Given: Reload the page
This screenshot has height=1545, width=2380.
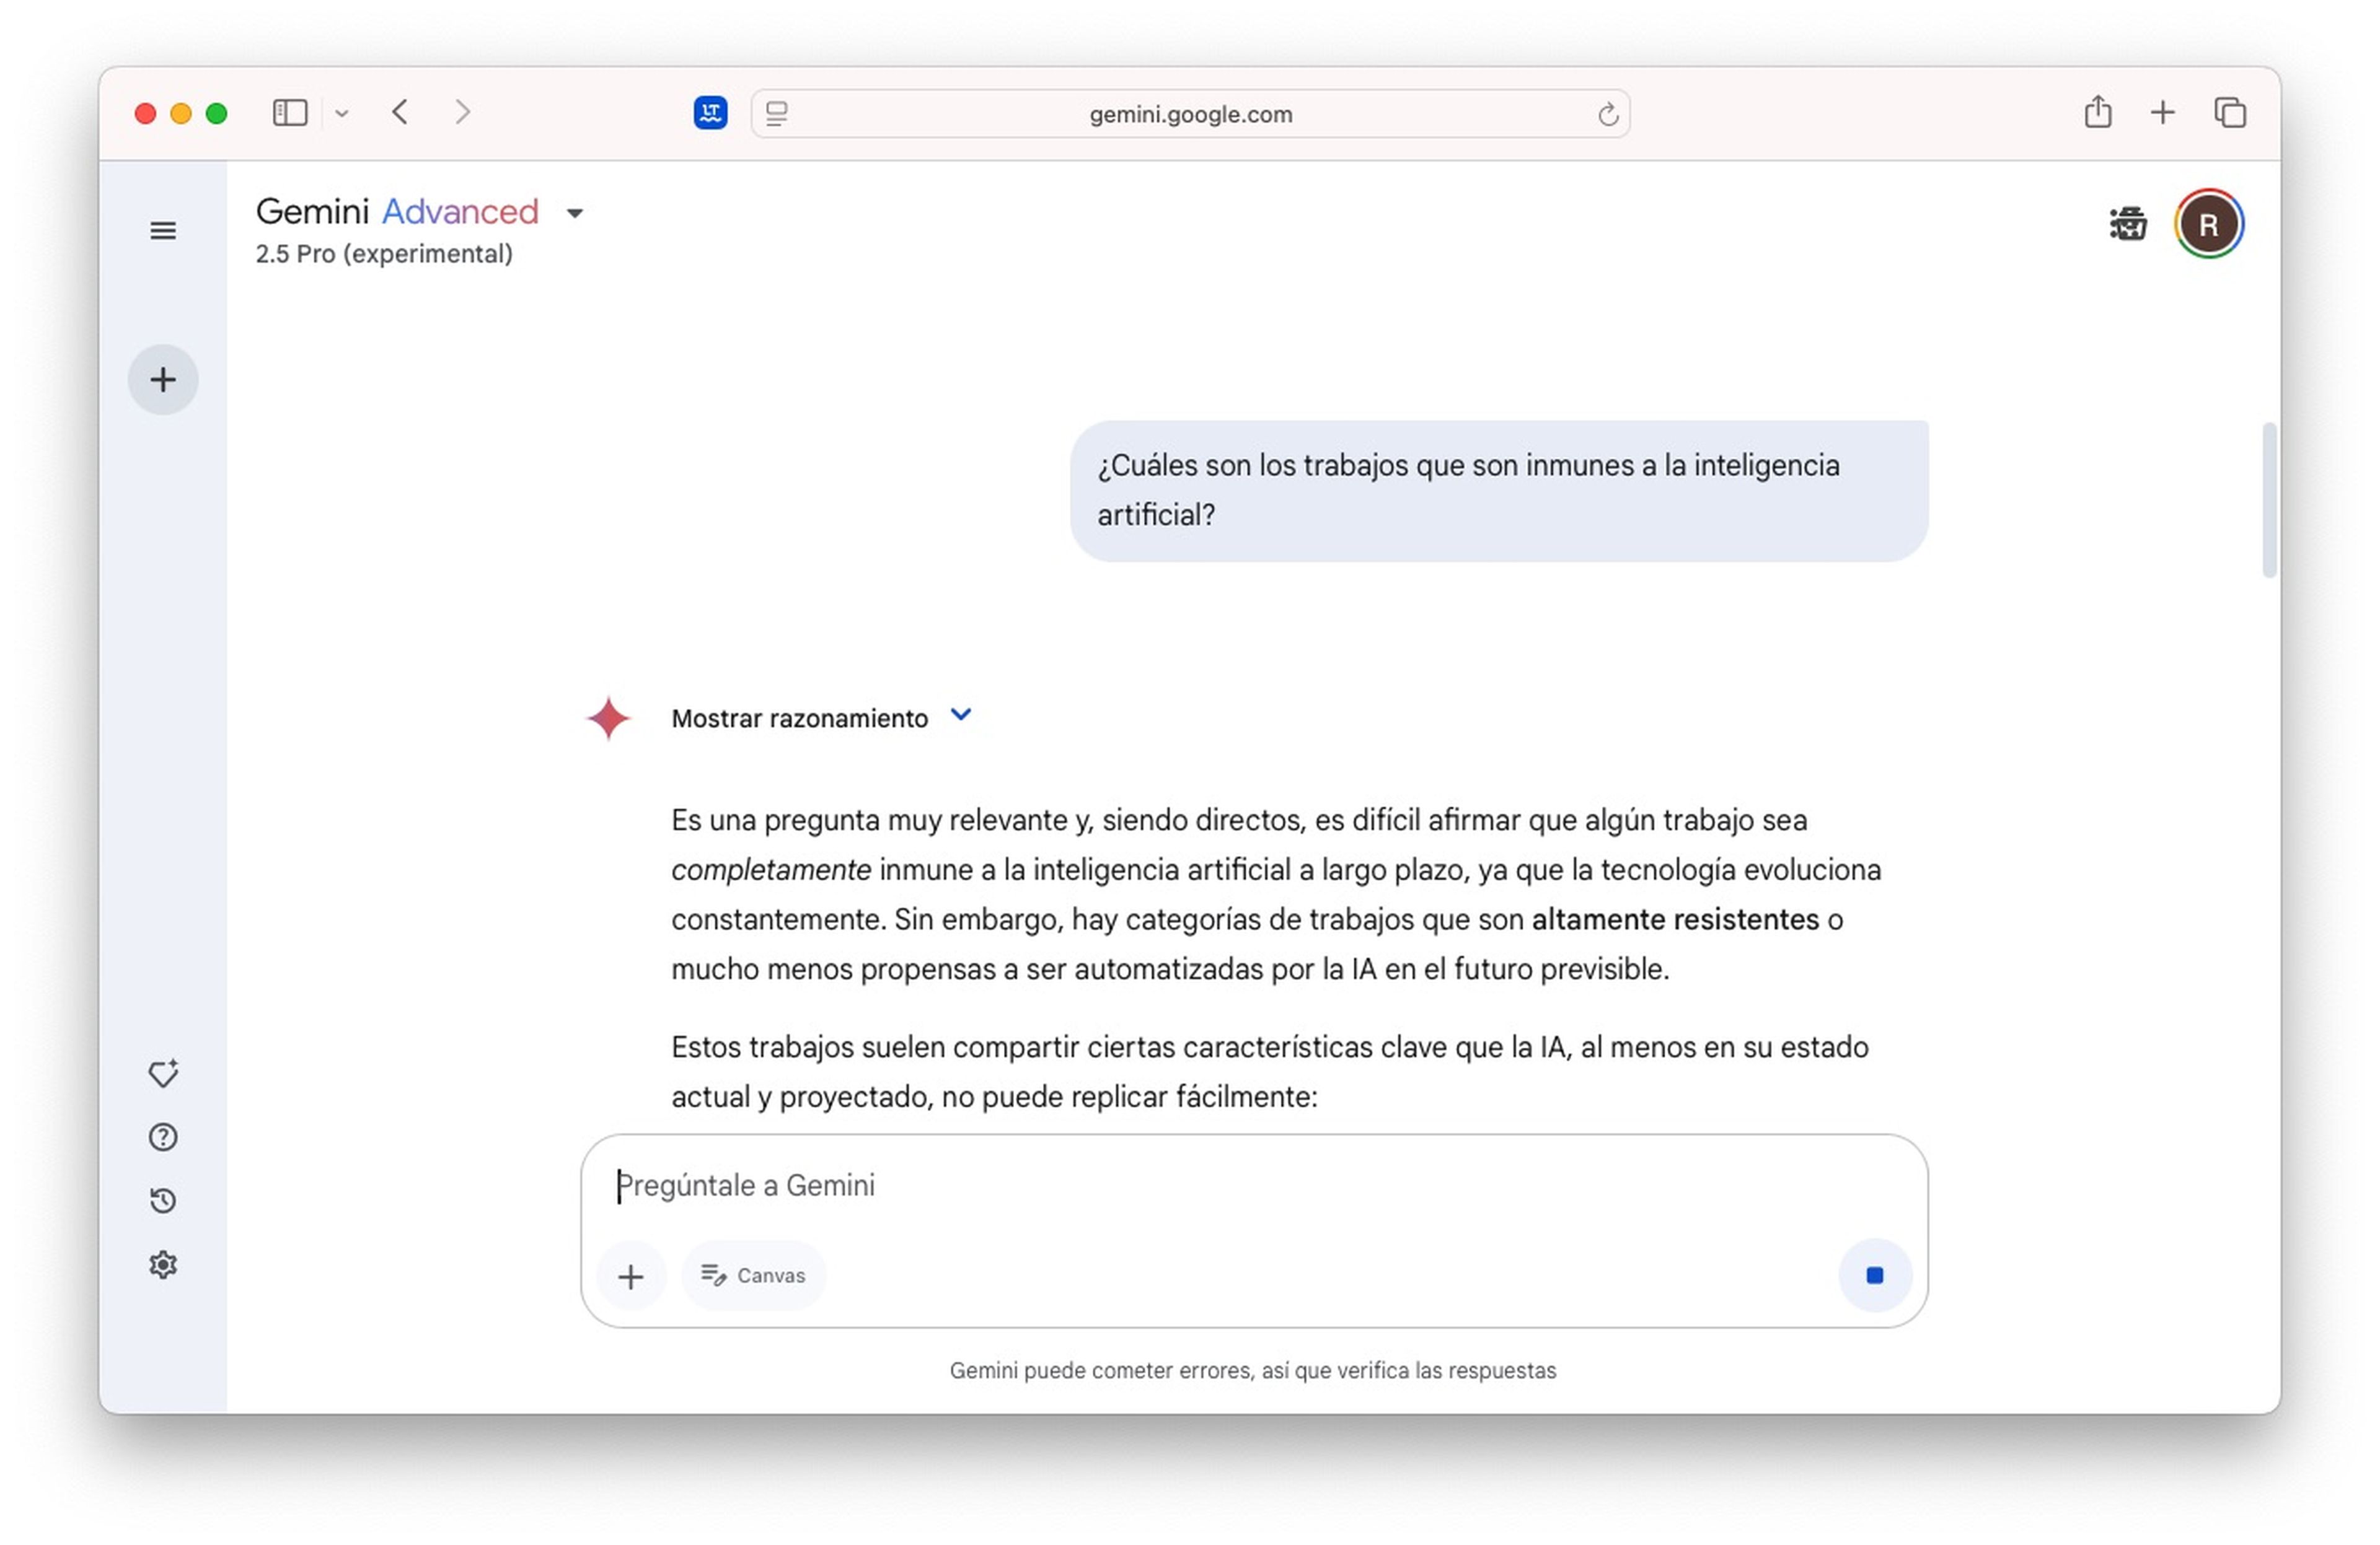Looking at the screenshot, I should pyautogui.click(x=1607, y=115).
